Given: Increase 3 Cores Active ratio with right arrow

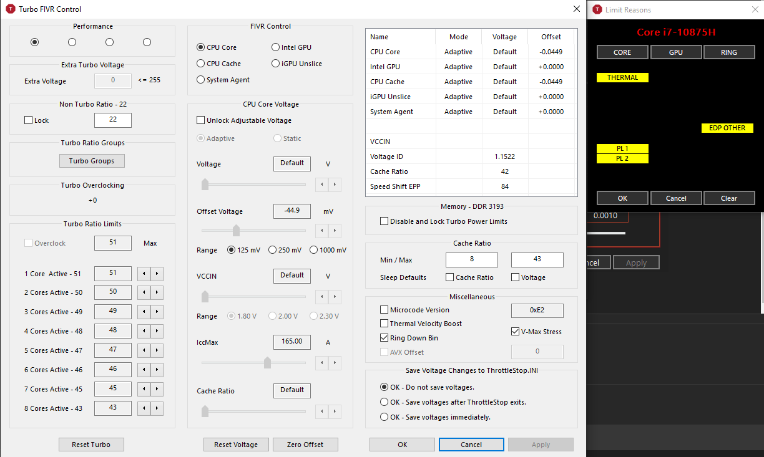Looking at the screenshot, I should click(157, 312).
